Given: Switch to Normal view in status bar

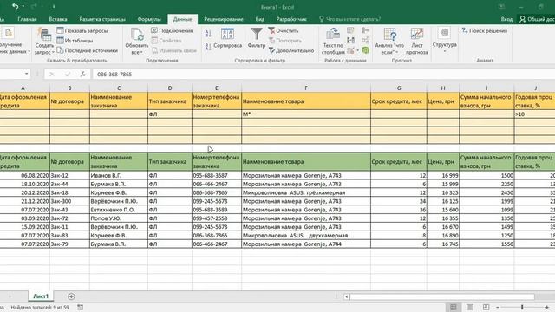Looking at the screenshot, I should point(454,307).
